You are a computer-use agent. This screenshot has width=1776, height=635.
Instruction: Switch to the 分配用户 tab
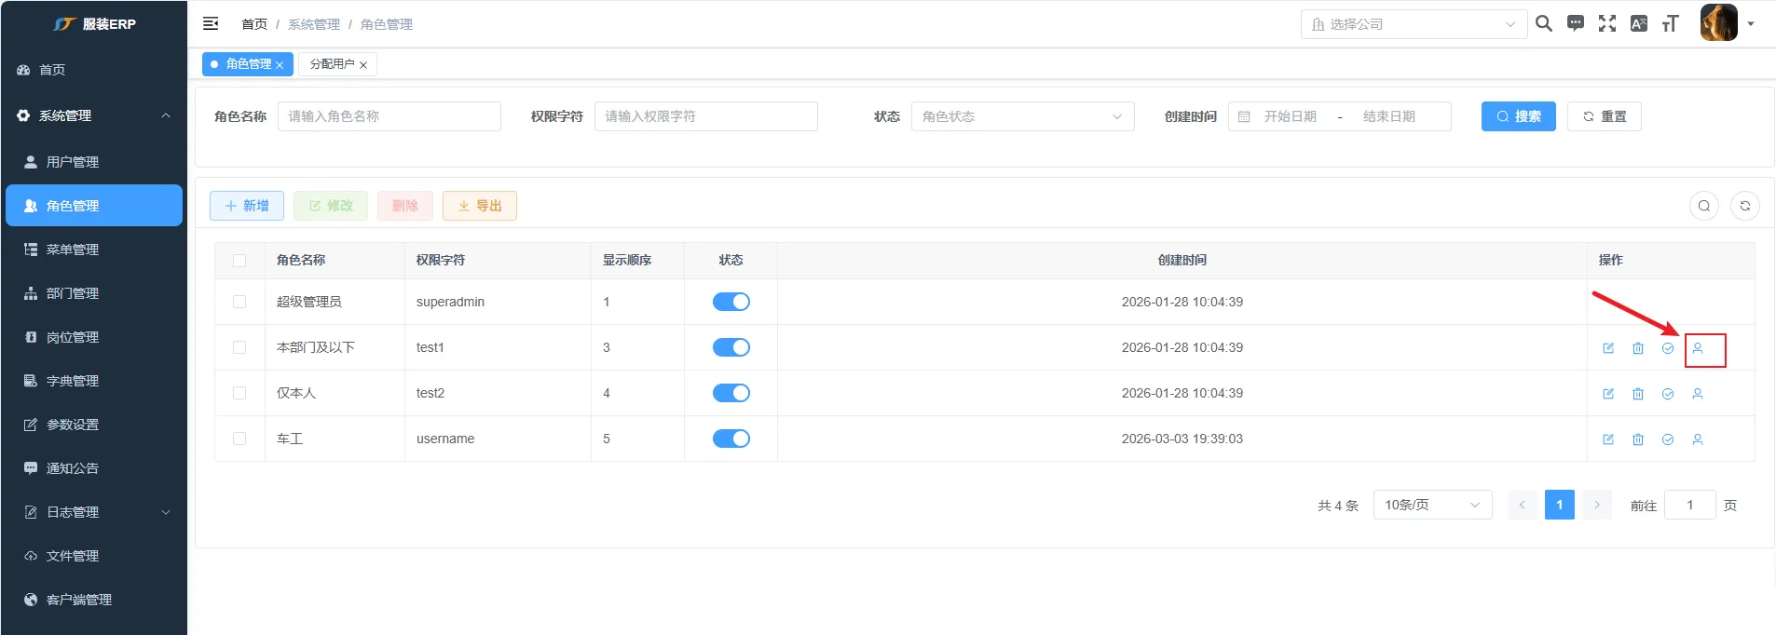(x=332, y=64)
